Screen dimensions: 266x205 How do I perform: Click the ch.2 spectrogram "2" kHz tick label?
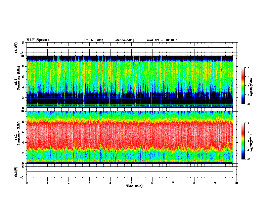click(23, 153)
